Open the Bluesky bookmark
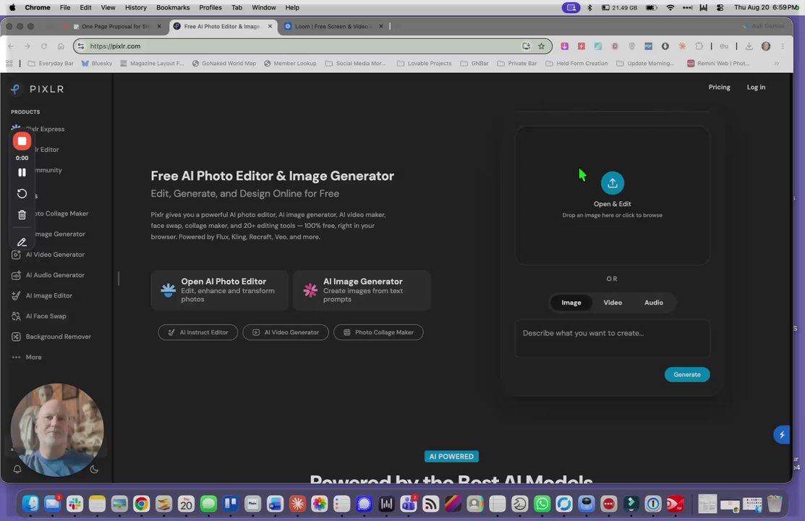The width and height of the screenshot is (805, 521). point(96,63)
